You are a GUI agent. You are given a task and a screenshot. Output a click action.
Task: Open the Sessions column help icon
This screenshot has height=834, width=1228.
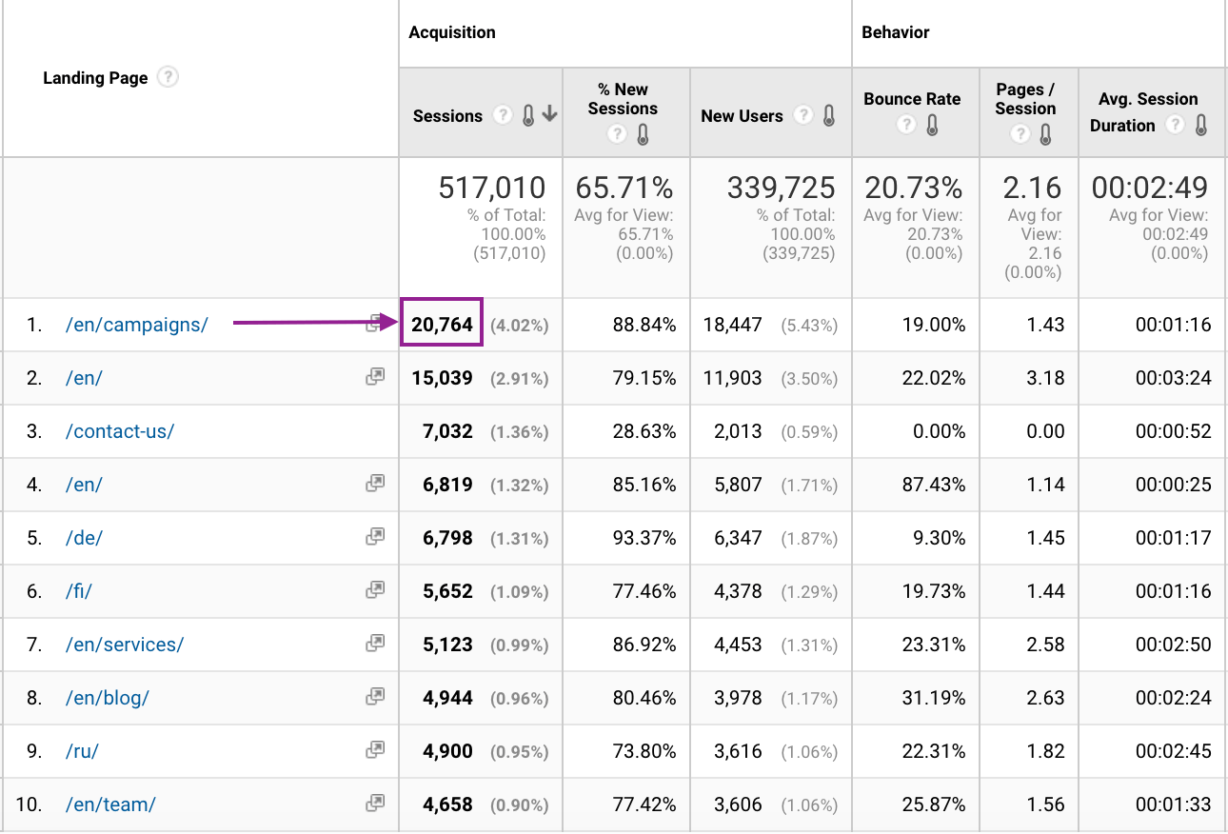coord(502,115)
